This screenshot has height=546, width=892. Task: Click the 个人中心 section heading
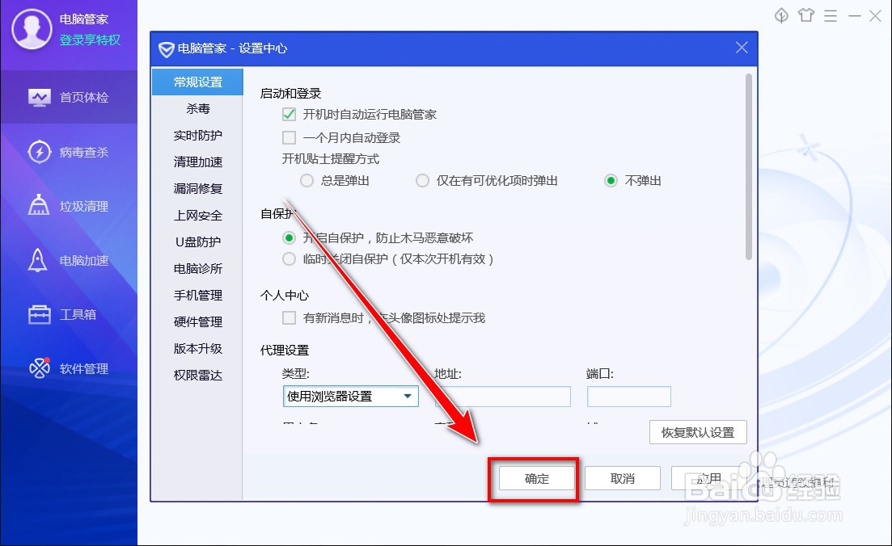[x=285, y=296]
